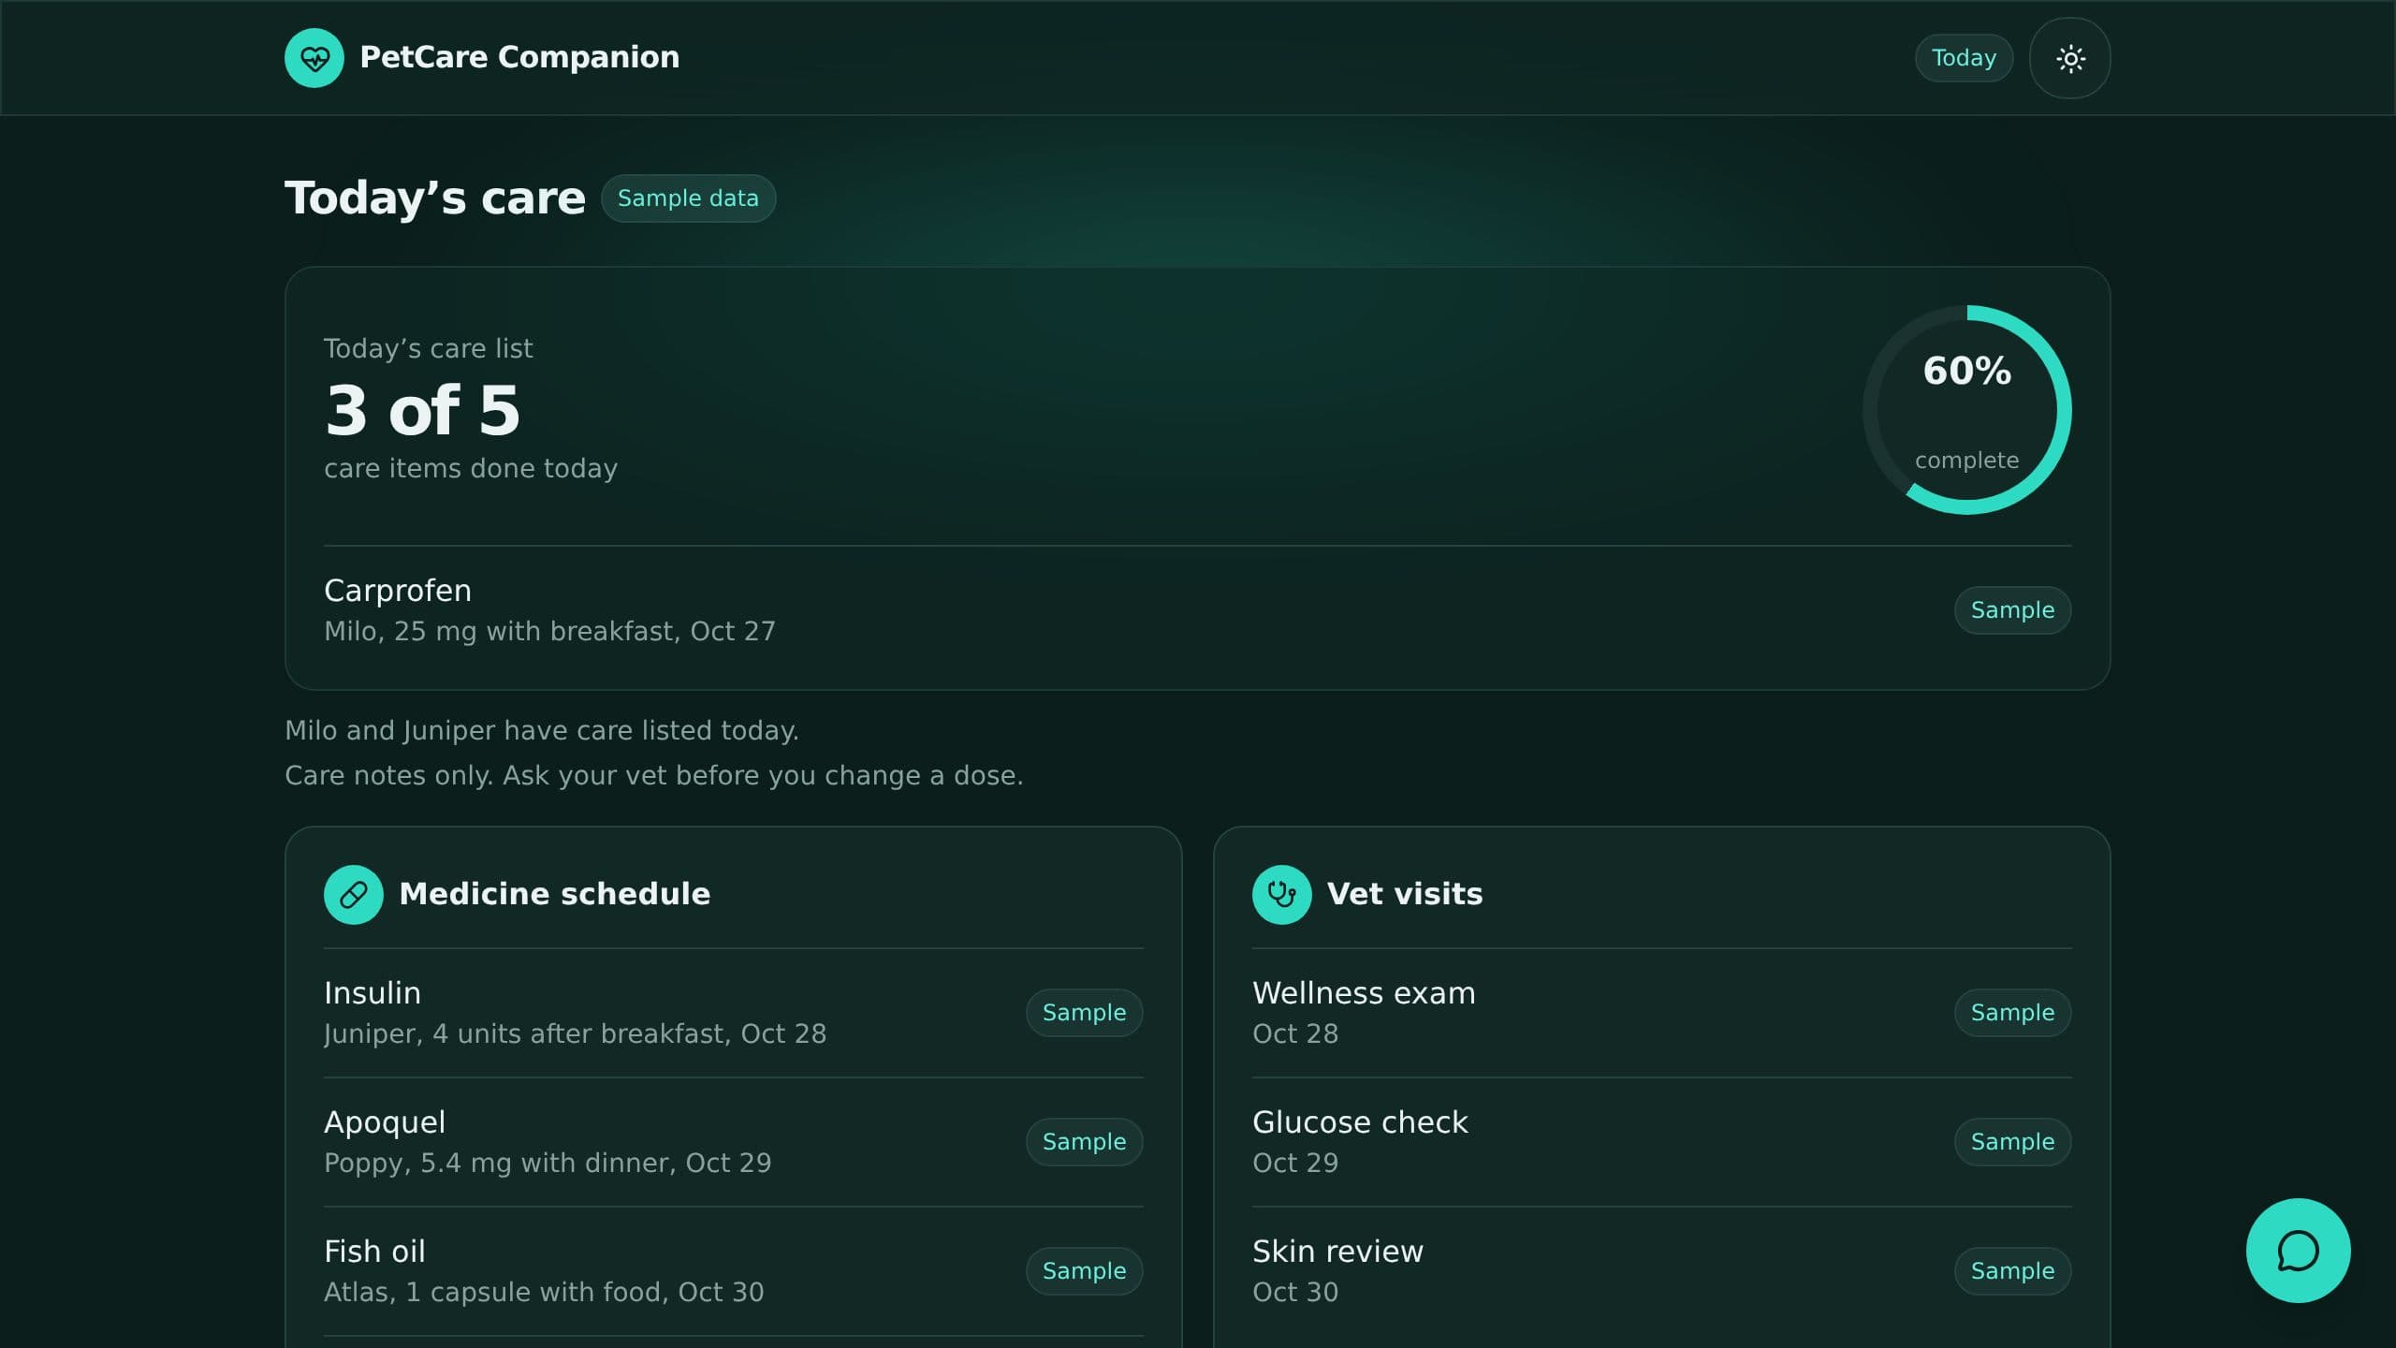Screen dimensions: 2396x1348
Task: Open the Skin review visit
Action: pyautogui.click(x=1661, y=1271)
